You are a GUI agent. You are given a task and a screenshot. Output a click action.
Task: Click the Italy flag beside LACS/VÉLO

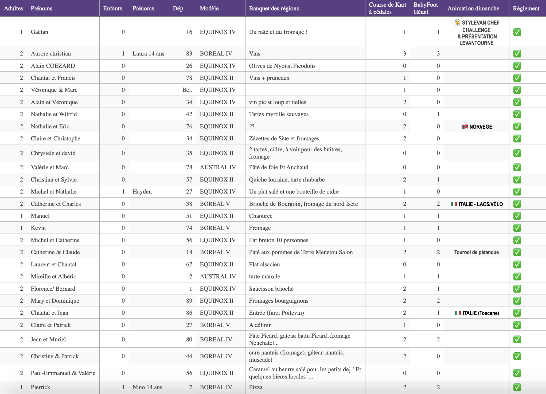click(454, 204)
